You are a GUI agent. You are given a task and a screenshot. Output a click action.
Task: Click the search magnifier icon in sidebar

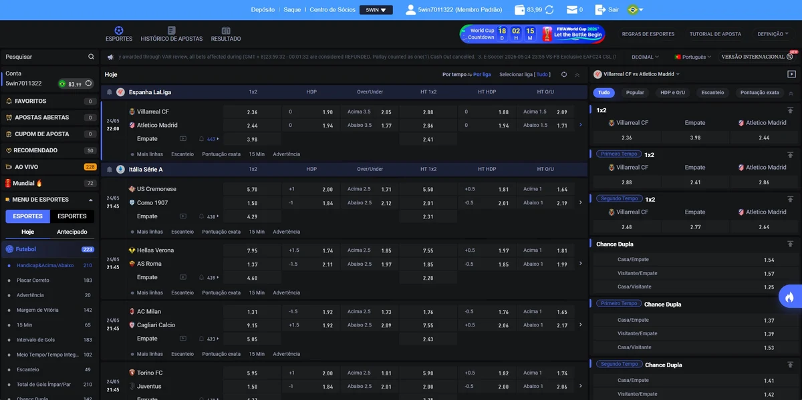click(x=91, y=57)
